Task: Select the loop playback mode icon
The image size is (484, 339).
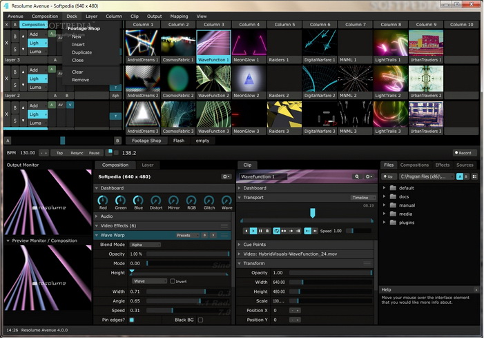Action: (x=276, y=231)
